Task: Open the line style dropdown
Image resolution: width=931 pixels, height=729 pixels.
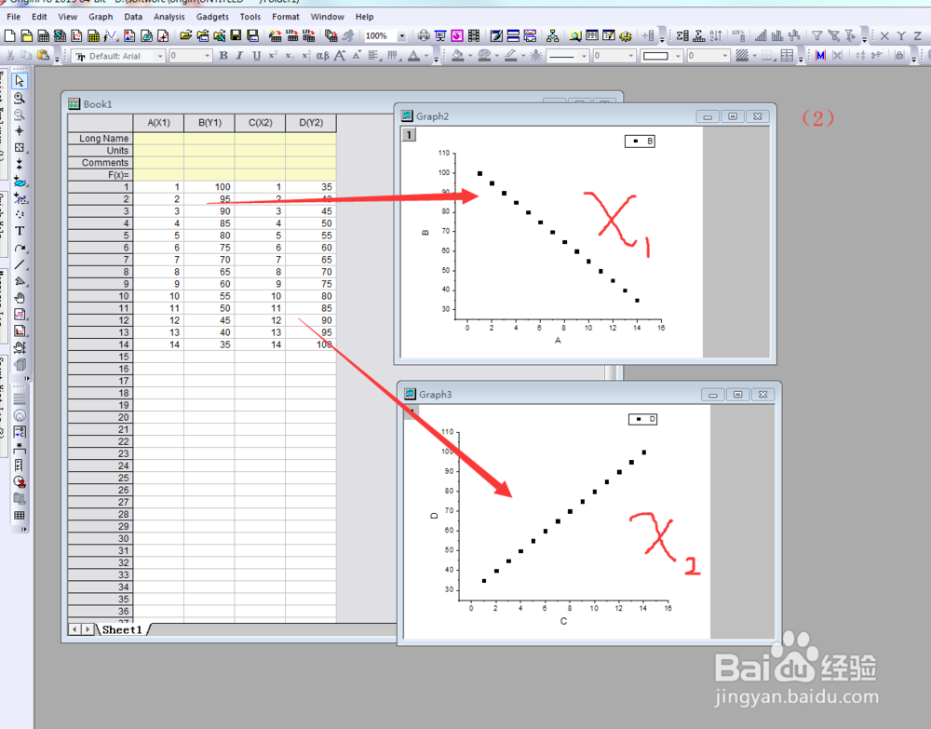Action: click(584, 56)
